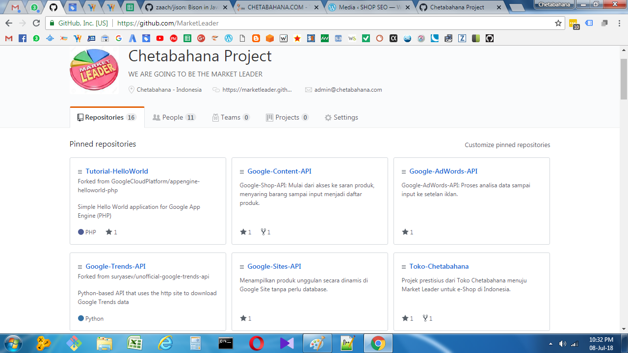Click PHP language label on Tutorial-HelloWorld
Screen dimensions: 628x353
pos(91,232)
